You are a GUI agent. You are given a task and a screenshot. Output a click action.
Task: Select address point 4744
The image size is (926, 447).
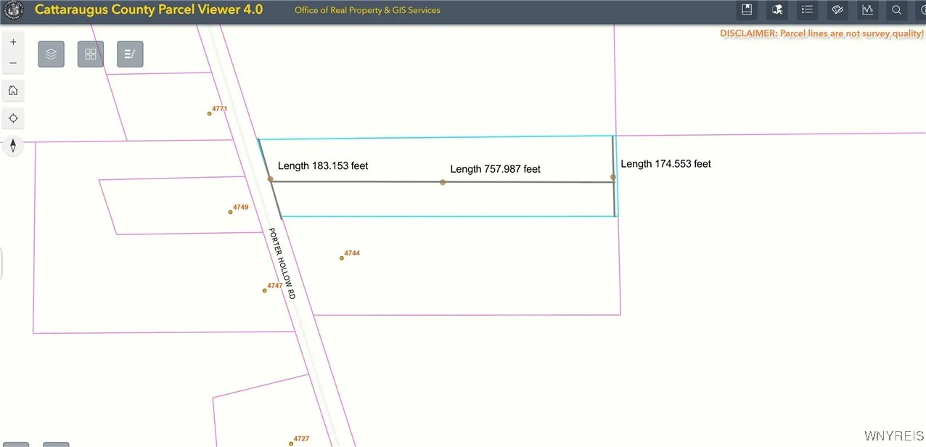(x=342, y=258)
